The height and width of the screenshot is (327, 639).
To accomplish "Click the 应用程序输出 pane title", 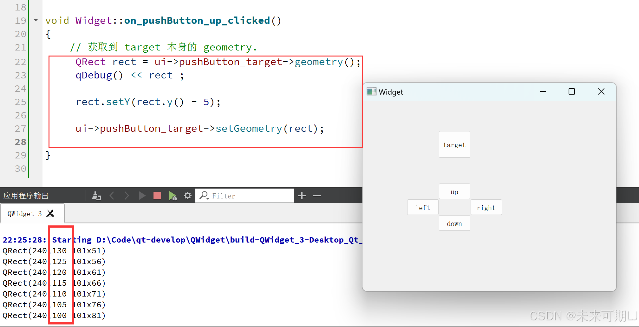I will coord(26,196).
